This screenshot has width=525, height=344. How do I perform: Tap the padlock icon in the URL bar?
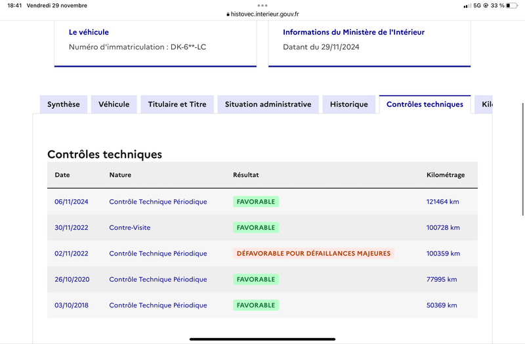point(228,14)
